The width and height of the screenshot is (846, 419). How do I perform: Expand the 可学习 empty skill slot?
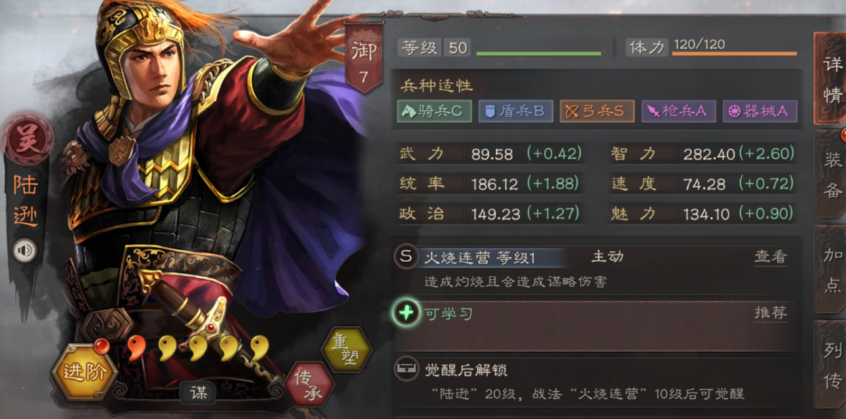[594, 326]
